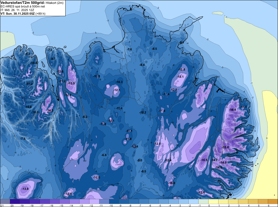The height and width of the screenshot is (207, 278).
Task: Select the -15.8 temperature value
Action: tap(172, 183)
